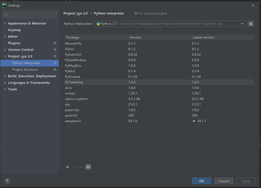The width and height of the screenshot is (261, 188).
Task: Select the pywin32 package row
Action: coord(159,115)
